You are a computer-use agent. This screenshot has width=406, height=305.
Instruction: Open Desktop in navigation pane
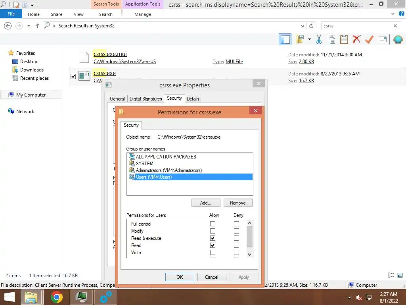pyautogui.click(x=29, y=62)
